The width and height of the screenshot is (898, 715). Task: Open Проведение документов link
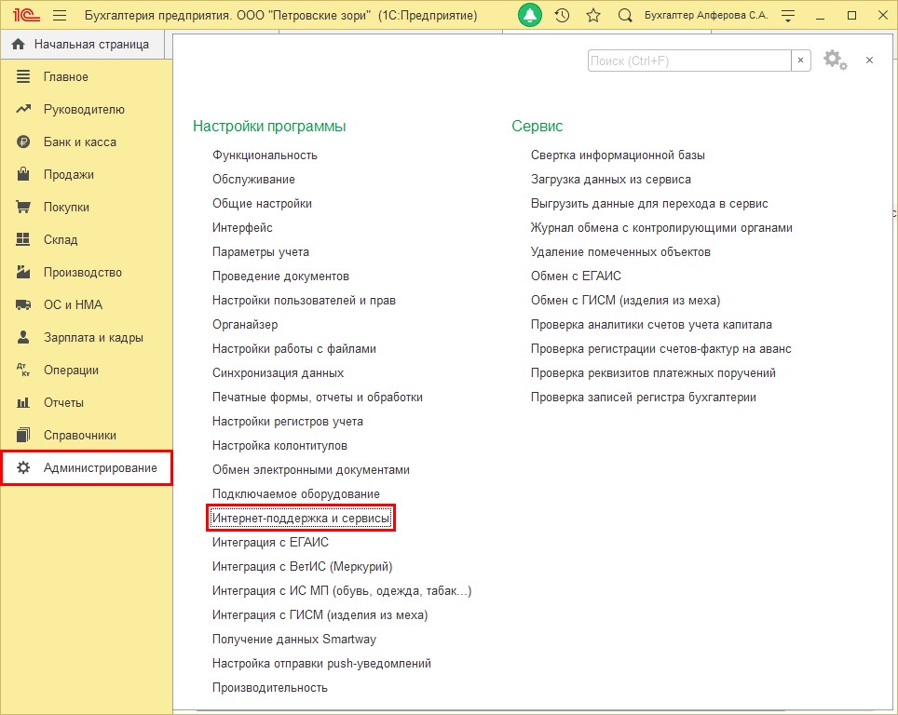(280, 276)
